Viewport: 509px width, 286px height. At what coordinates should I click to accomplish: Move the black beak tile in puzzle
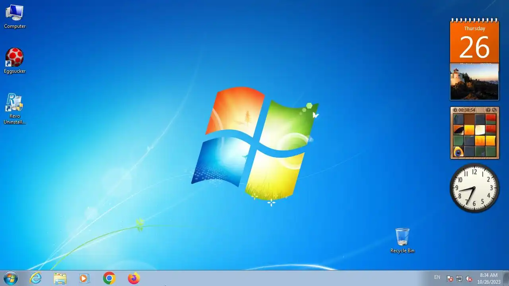point(458,130)
